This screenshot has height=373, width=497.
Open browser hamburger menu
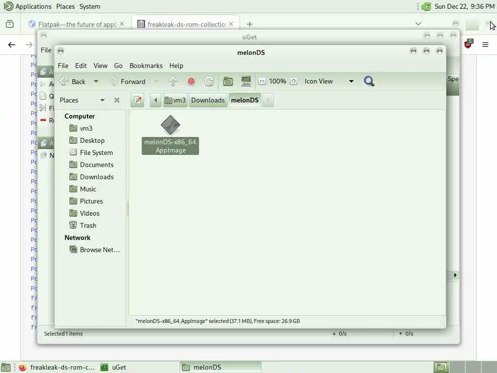[x=485, y=45]
